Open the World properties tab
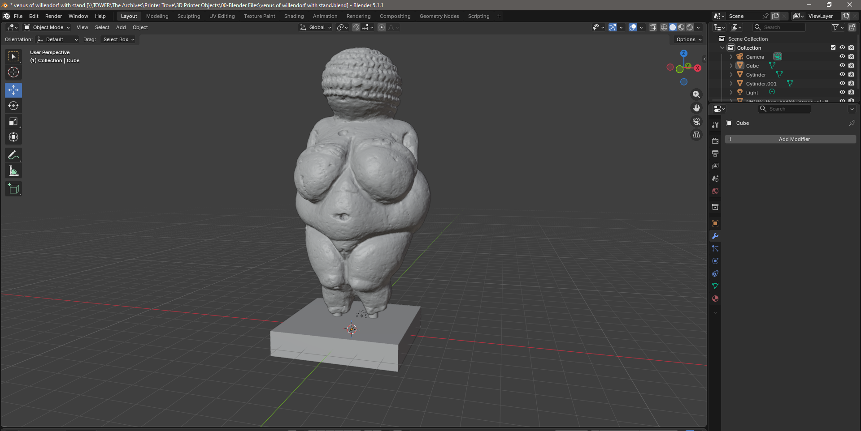861x431 pixels. [715, 191]
